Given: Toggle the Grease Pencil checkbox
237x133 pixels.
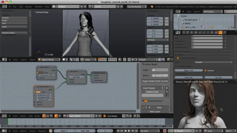Looking at the screenshot, I should [146, 101].
